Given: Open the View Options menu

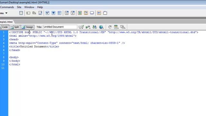Looking at the screenshot, I should (116, 27).
